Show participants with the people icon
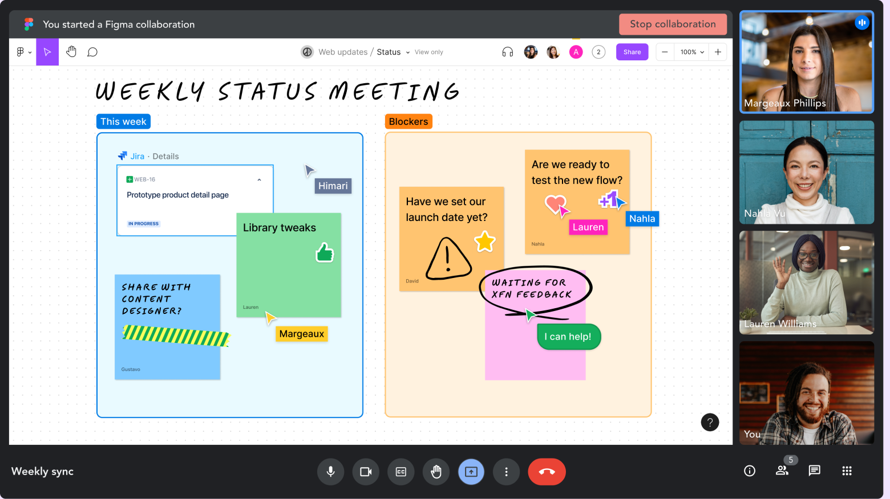 (x=782, y=472)
